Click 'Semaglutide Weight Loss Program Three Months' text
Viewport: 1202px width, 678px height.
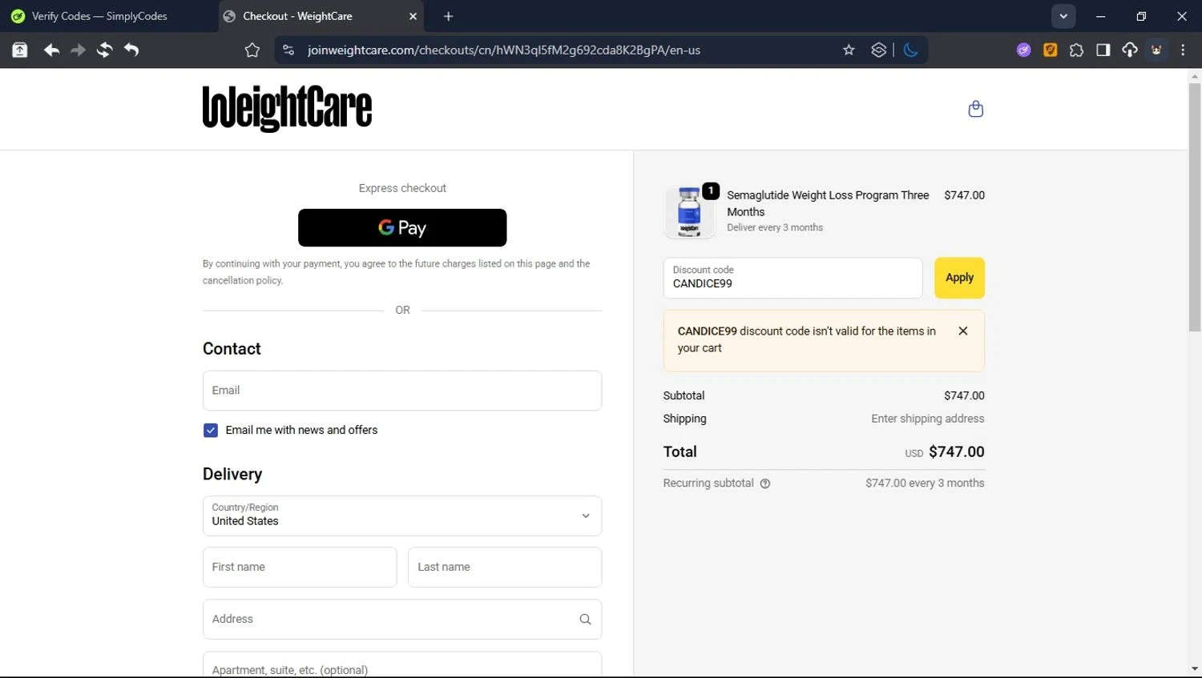pos(828,203)
